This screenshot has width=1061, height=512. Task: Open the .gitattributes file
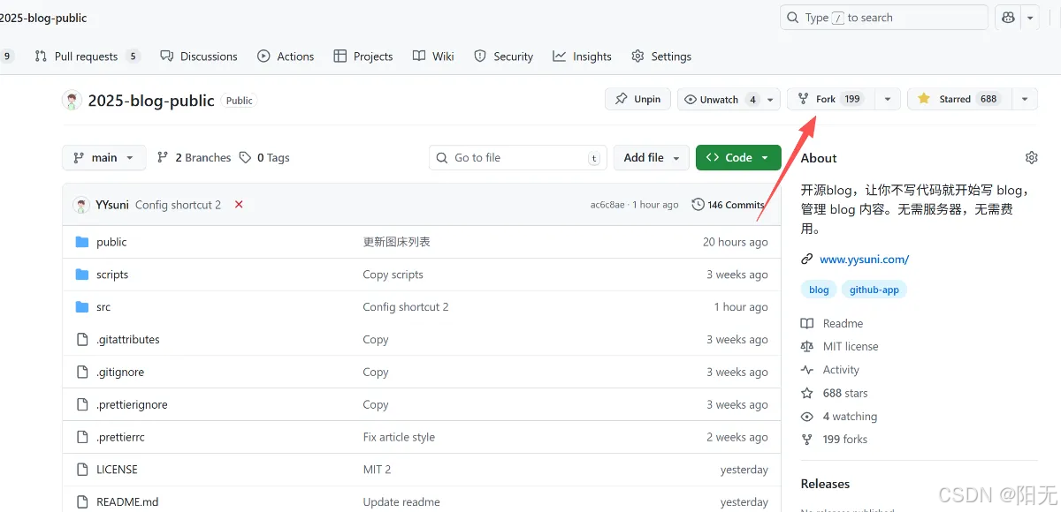tap(128, 340)
